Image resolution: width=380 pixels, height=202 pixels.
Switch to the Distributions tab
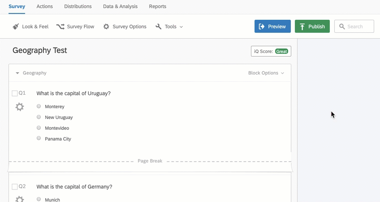pos(78,7)
